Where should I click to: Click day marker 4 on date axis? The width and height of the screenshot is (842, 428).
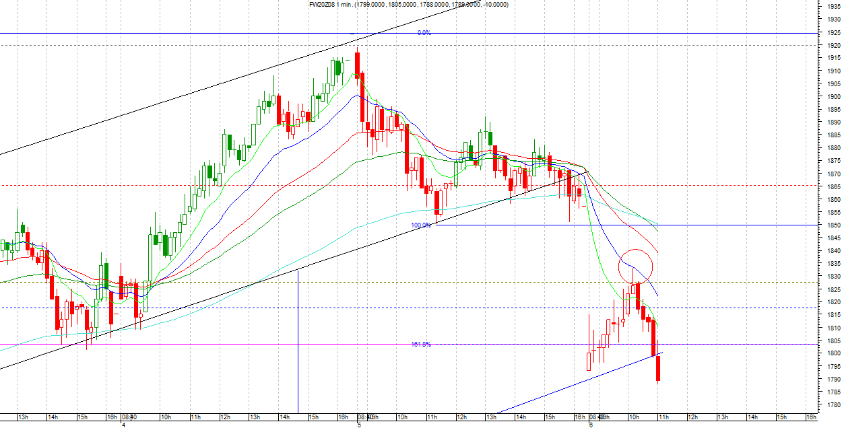124,425
